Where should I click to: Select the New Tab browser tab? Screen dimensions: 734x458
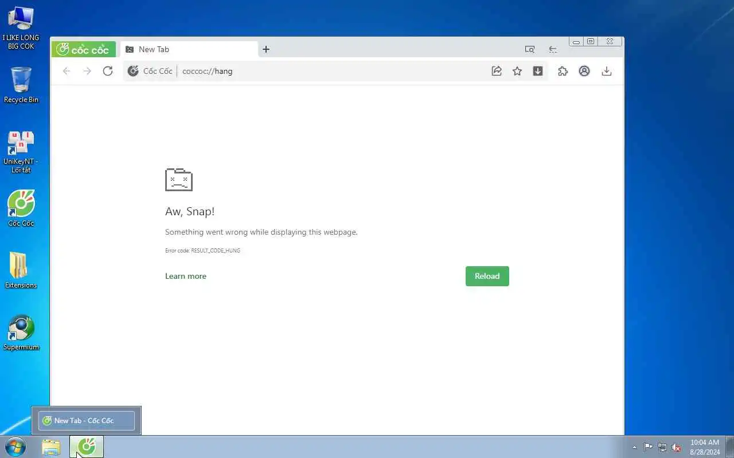pyautogui.click(x=189, y=49)
